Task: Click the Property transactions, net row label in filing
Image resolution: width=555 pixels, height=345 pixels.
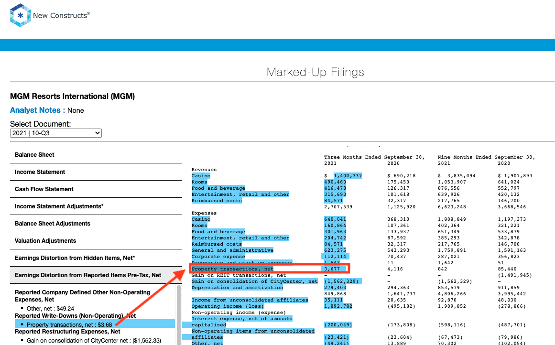Action: pos(232,269)
